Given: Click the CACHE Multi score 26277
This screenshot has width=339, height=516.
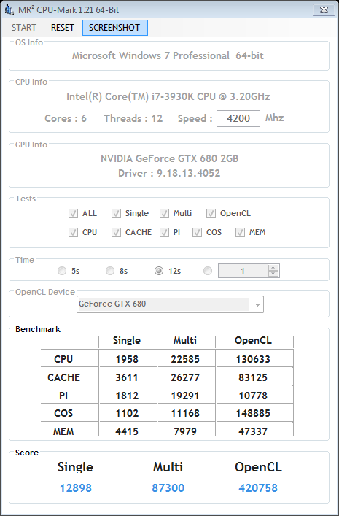Looking at the screenshot, I should coord(185,377).
